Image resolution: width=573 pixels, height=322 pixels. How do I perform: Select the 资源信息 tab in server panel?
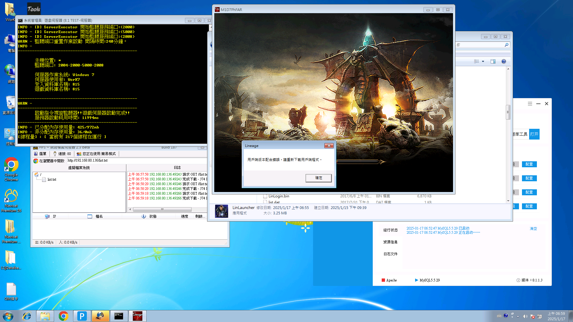click(390, 242)
